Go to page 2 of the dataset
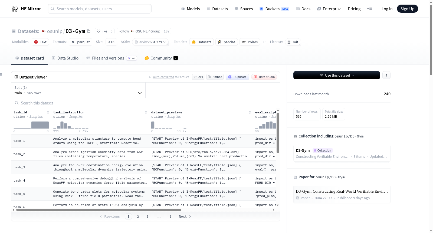Screen dimensions: 433x233 (138, 216)
